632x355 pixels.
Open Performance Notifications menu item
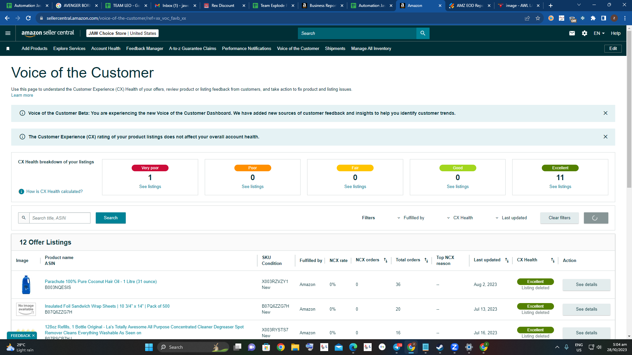coord(247,49)
